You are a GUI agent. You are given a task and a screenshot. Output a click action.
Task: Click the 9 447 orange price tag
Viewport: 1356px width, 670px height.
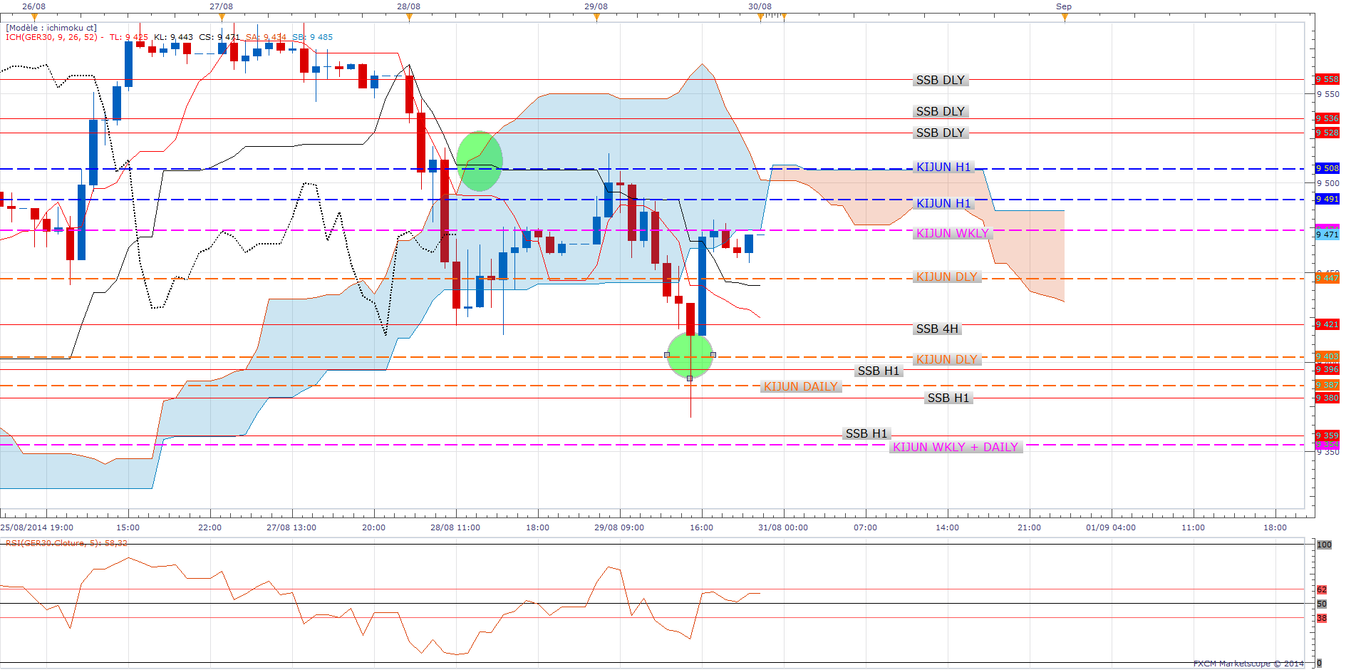[1327, 278]
